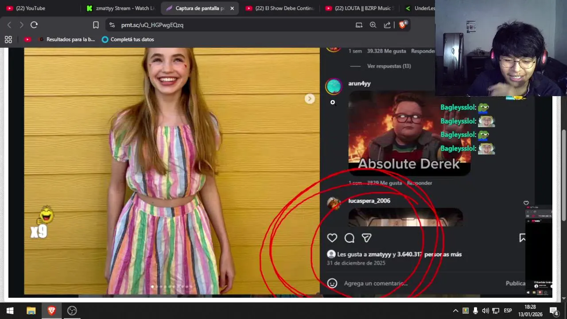Go back in browser history

click(9, 25)
